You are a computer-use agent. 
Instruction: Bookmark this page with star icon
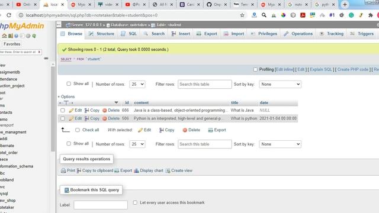tap(242, 15)
